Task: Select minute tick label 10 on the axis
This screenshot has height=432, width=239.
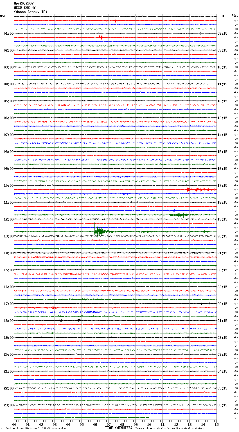Action: point(149,424)
